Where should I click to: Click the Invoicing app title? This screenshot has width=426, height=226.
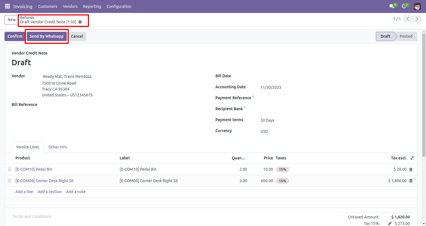23,6
